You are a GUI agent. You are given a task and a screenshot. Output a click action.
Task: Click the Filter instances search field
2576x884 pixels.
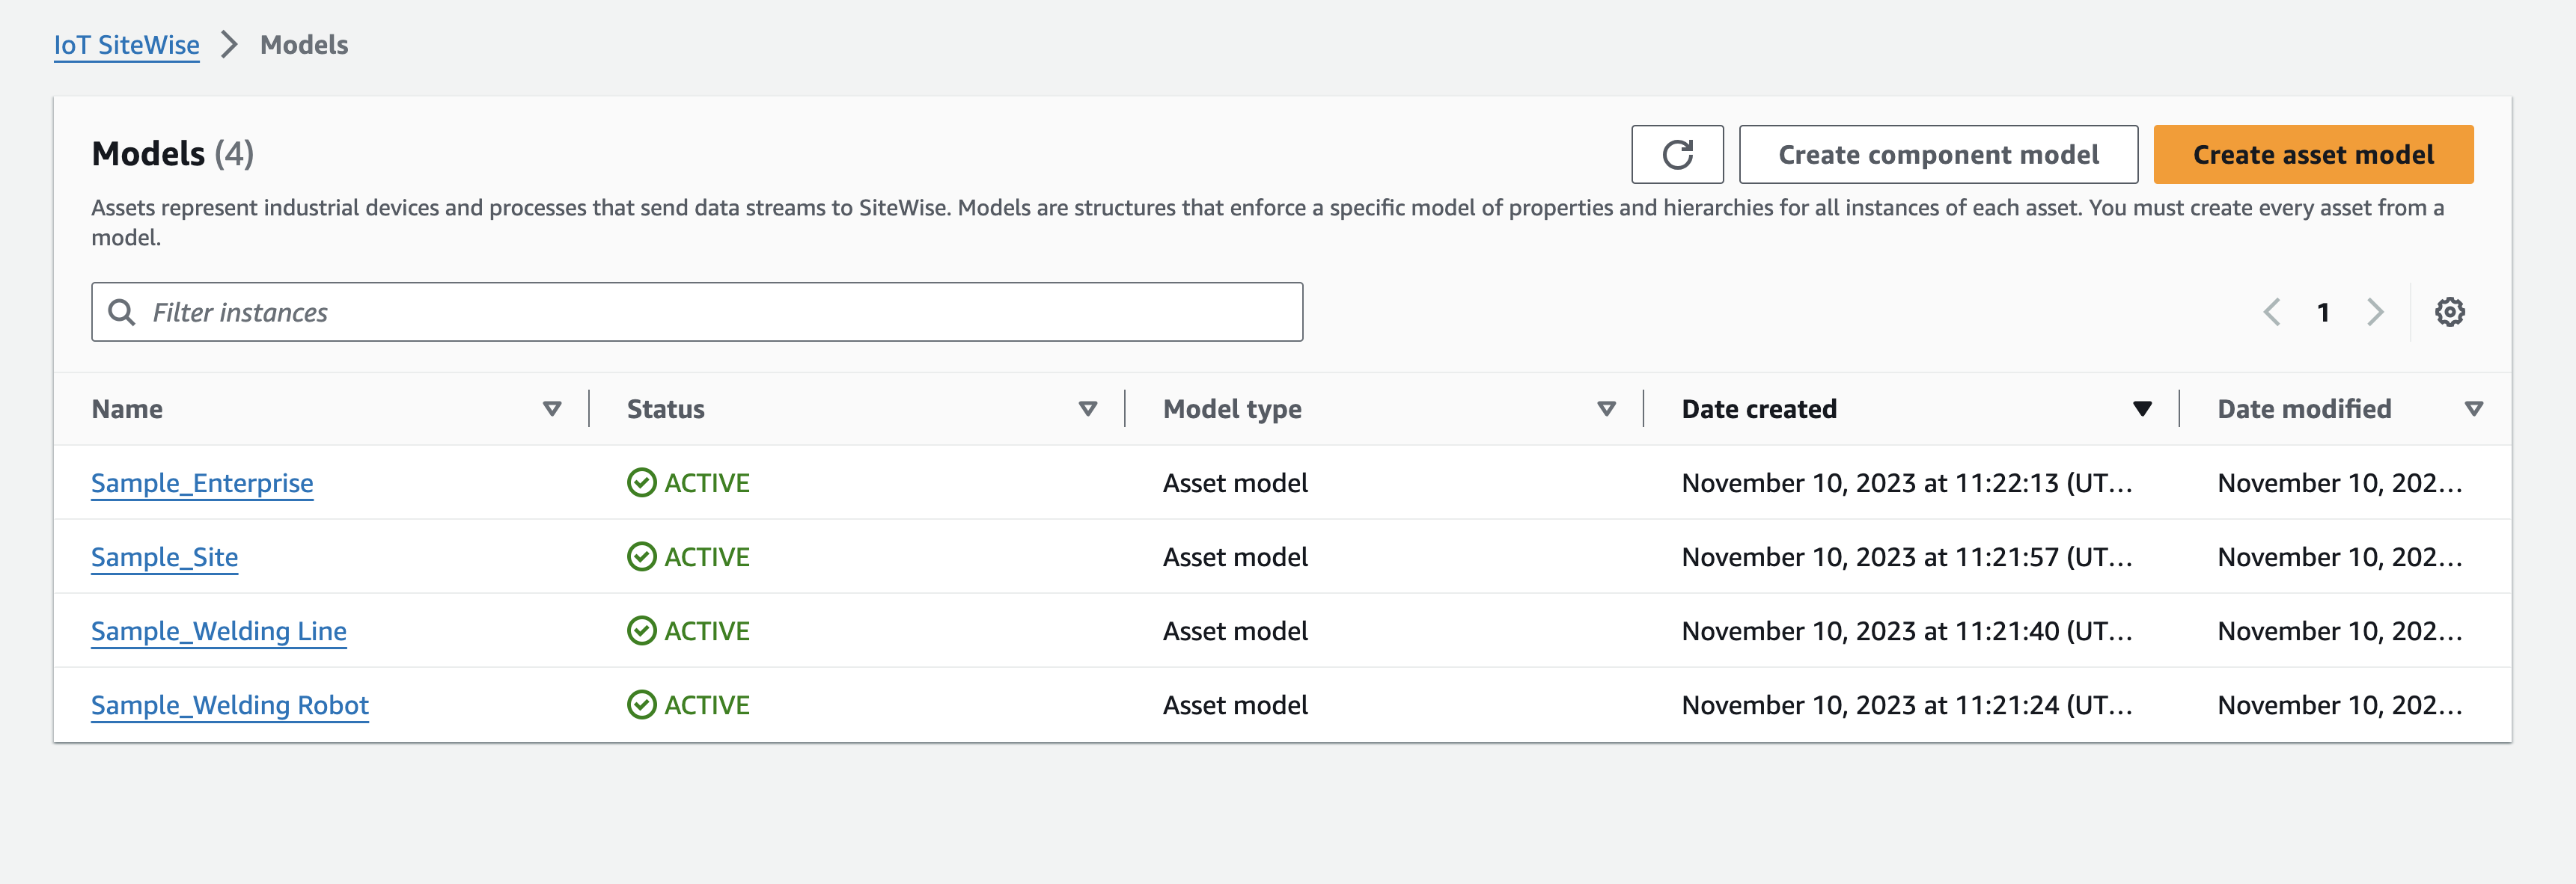(698, 310)
